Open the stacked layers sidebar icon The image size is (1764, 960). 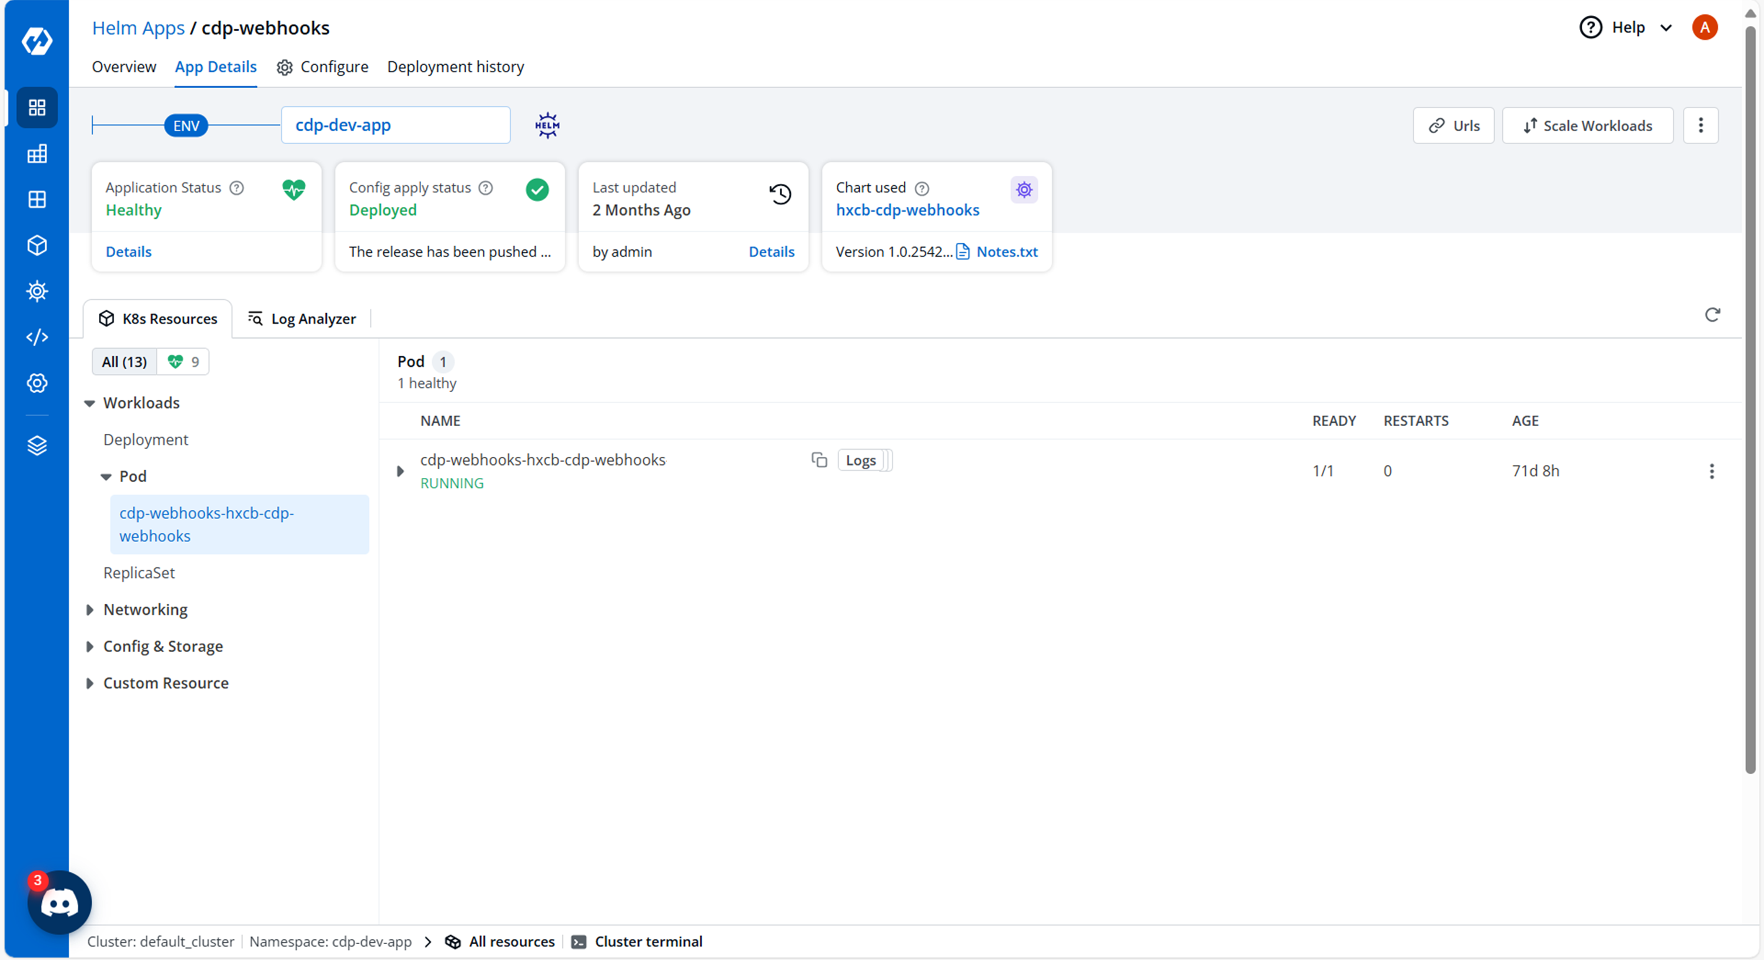(37, 446)
